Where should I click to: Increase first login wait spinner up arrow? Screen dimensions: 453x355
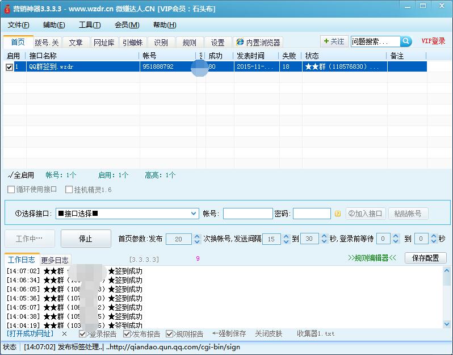tap(396, 236)
